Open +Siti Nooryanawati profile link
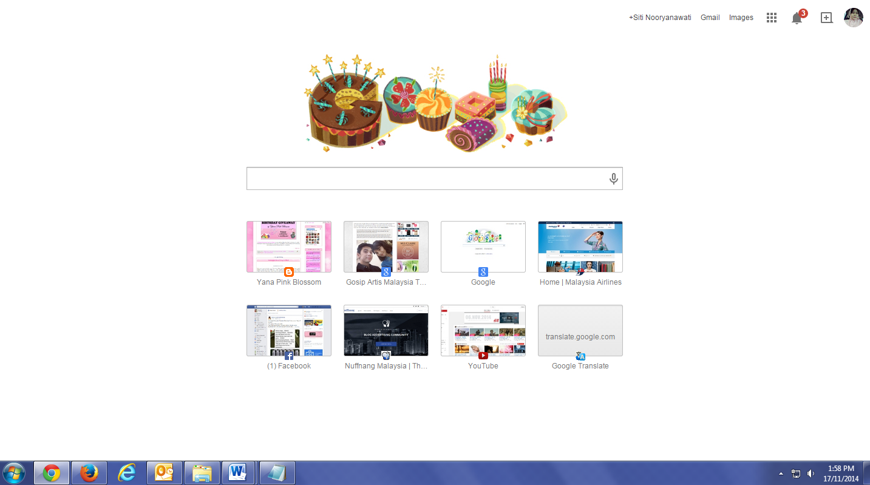Viewport: 870px width, 485px height. click(660, 18)
